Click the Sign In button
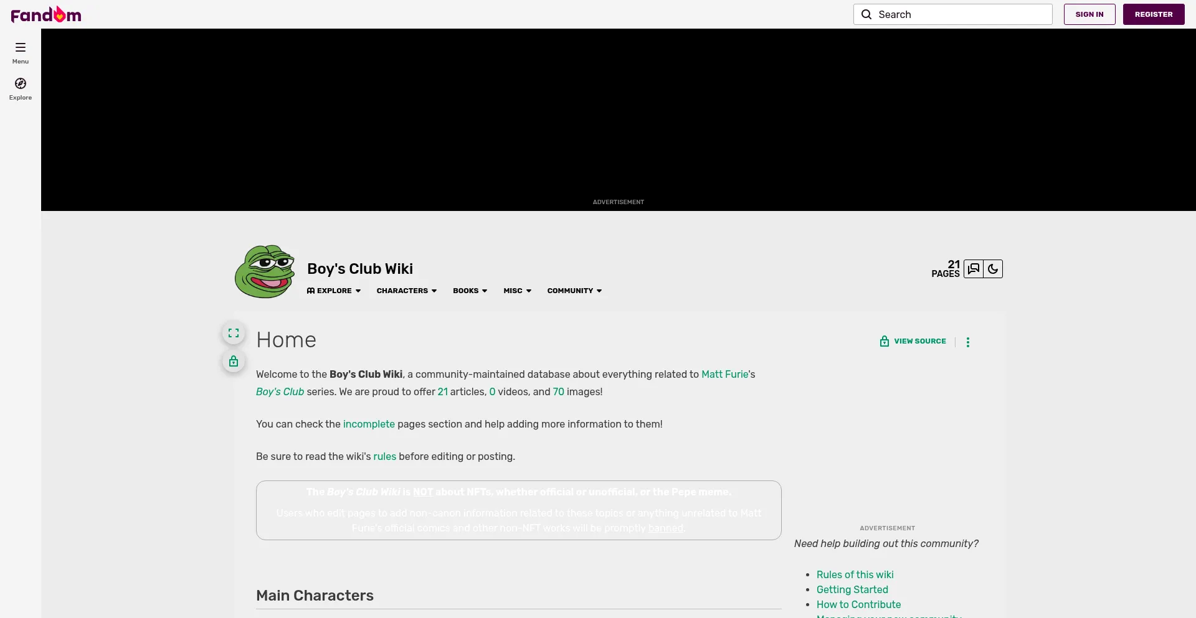Image resolution: width=1196 pixels, height=618 pixels. point(1089,14)
